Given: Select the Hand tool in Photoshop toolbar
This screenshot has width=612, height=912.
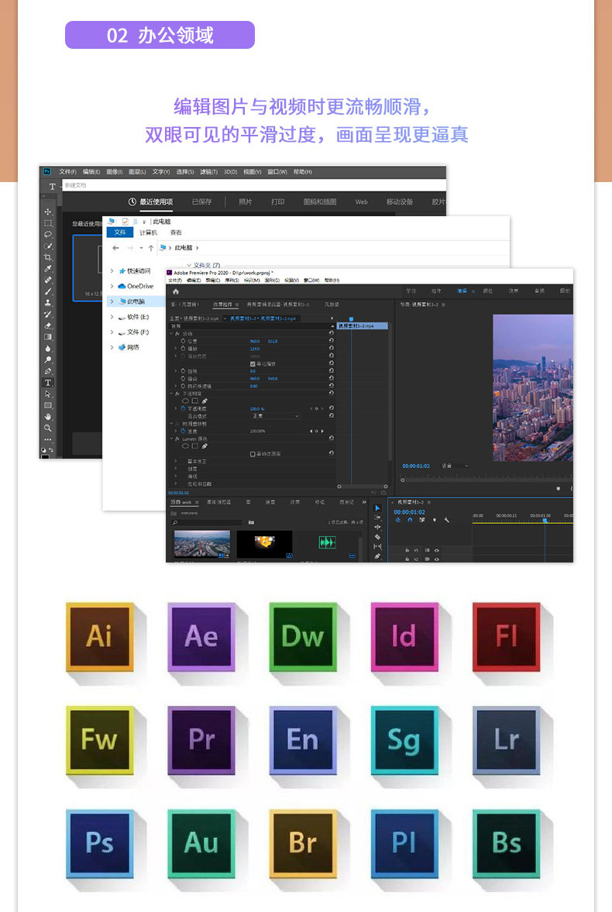Looking at the screenshot, I should click(x=48, y=416).
